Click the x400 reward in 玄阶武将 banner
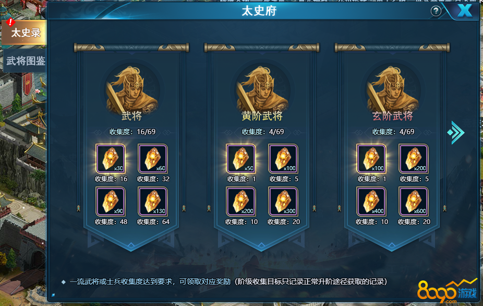The height and width of the screenshot is (306, 483). tap(371, 202)
